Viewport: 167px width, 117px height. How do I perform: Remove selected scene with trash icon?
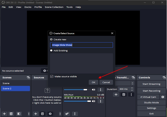(11, 114)
